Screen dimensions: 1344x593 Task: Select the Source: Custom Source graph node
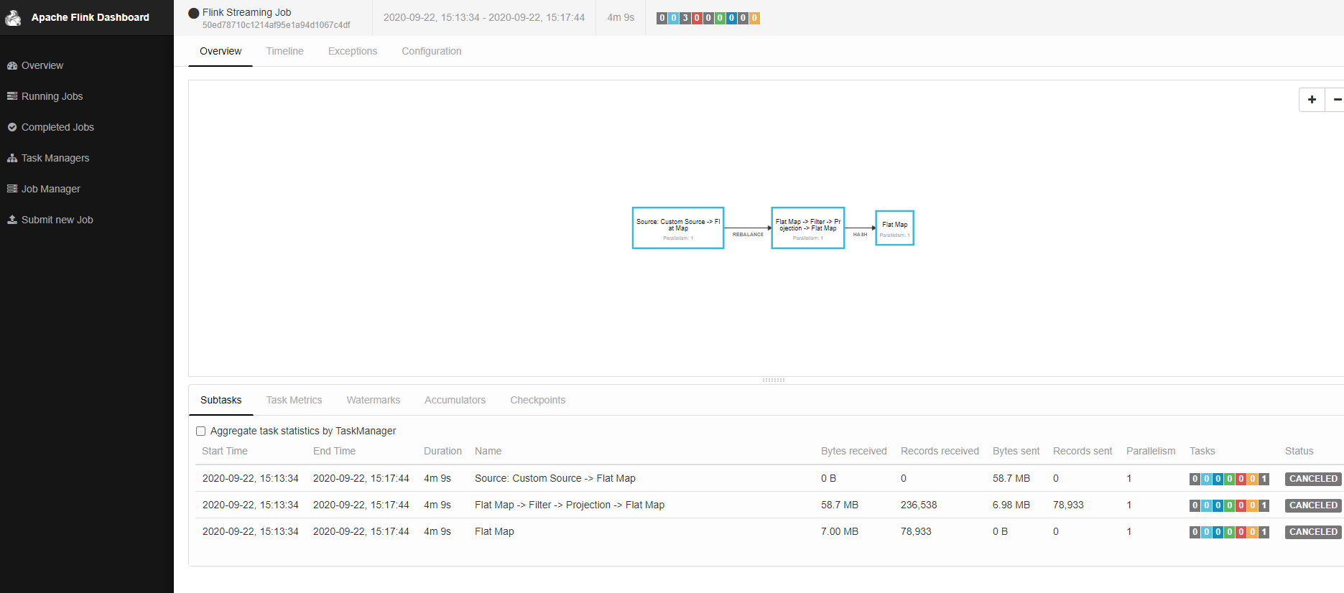click(x=678, y=228)
